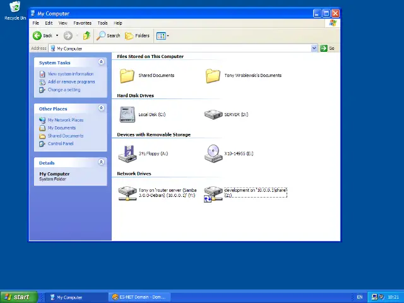
Task: Open Views dropdown arrow
Action: 168,36
